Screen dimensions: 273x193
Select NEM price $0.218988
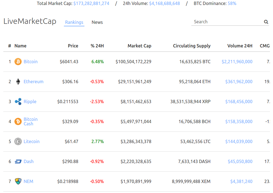pos(68,181)
